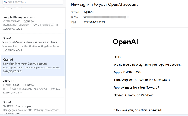Open the multi-factor authentication settings email
Screen dimensions: 188x116
coord(32,44)
